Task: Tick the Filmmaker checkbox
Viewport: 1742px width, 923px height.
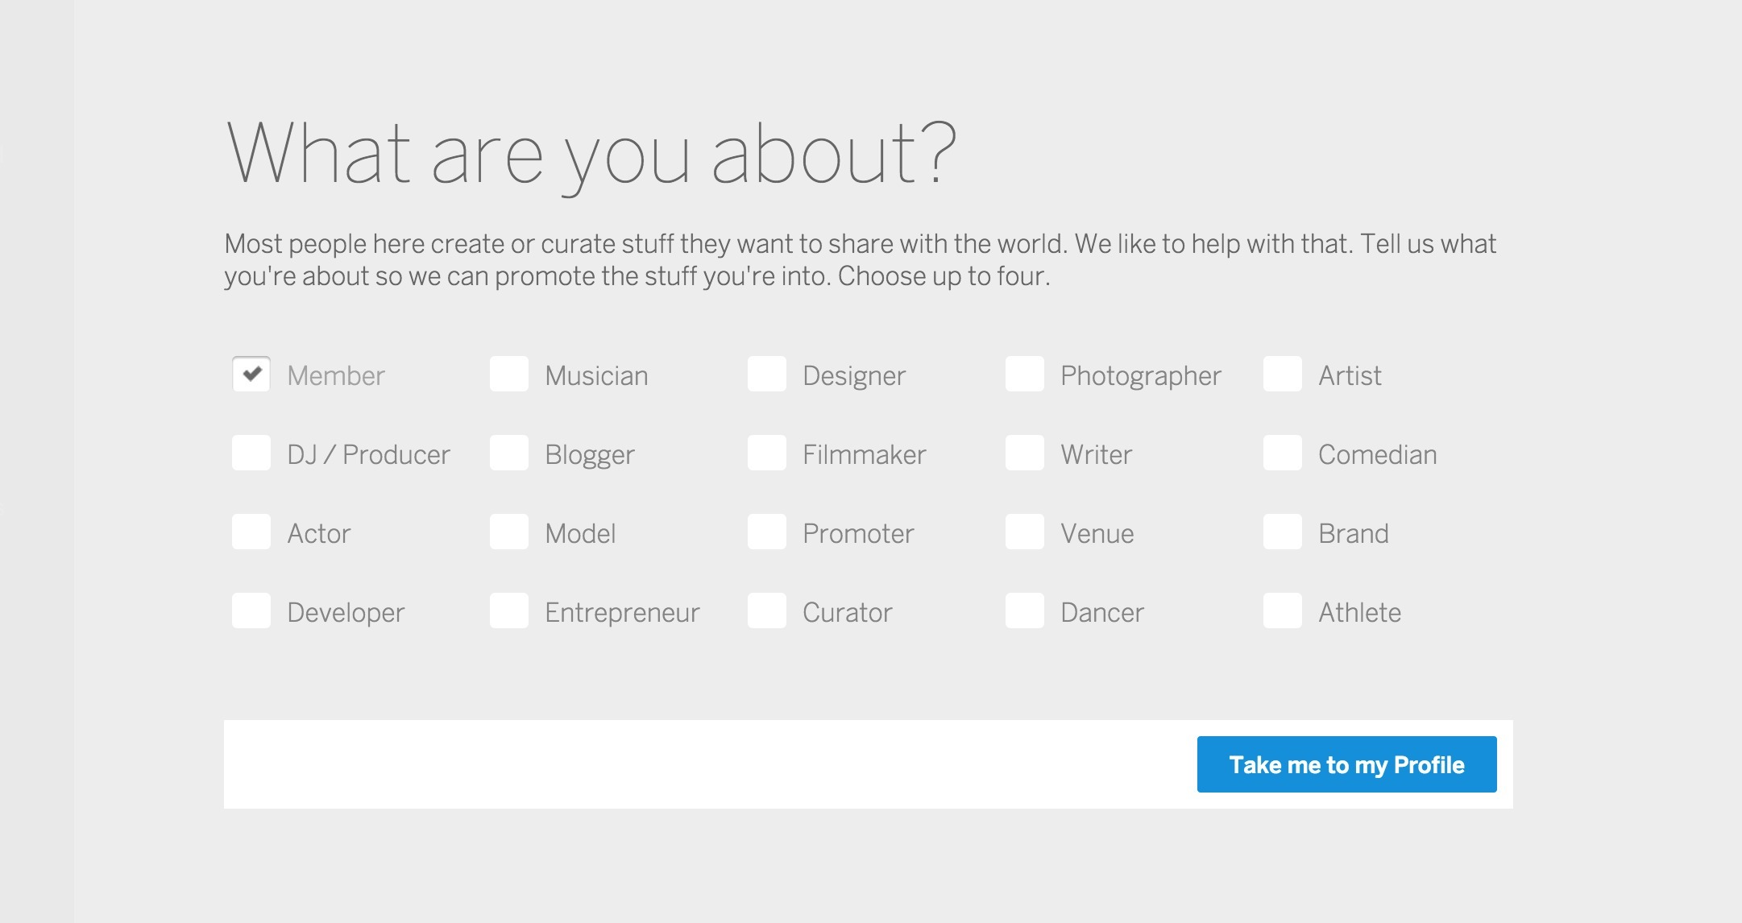Action: [x=767, y=453]
